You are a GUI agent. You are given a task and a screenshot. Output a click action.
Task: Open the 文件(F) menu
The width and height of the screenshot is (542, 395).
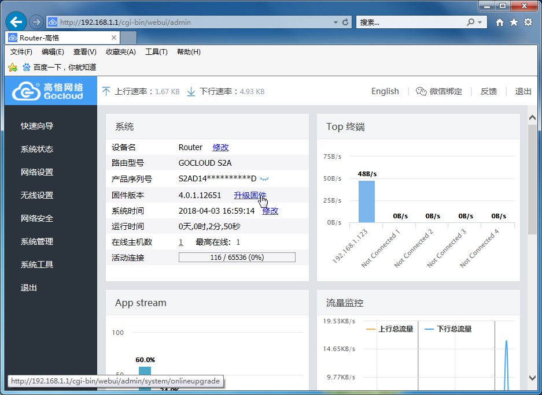(21, 52)
